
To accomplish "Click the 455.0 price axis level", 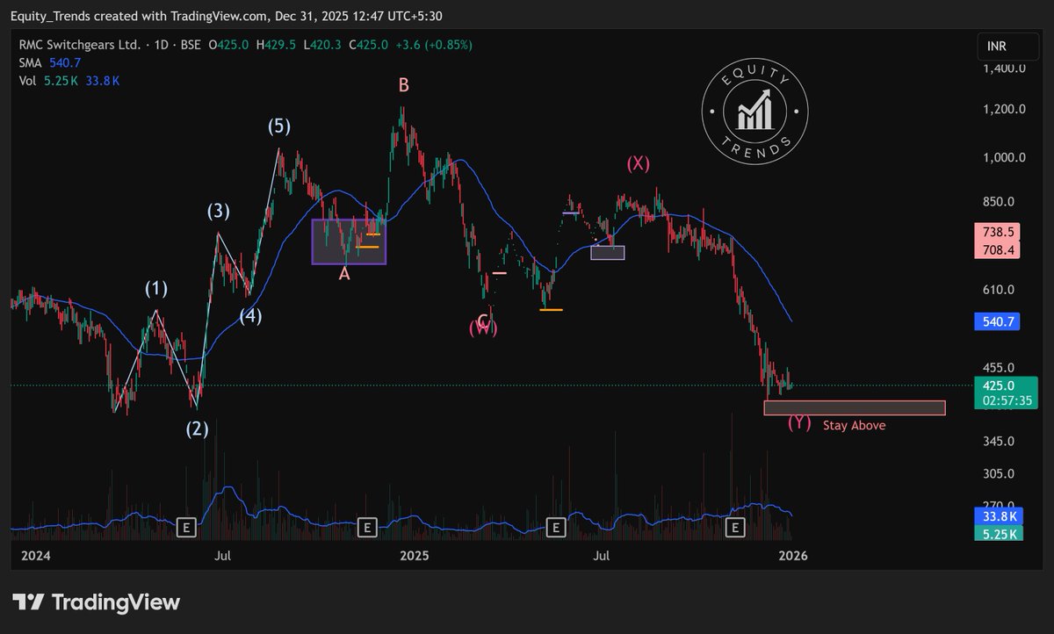I will 1000,368.
